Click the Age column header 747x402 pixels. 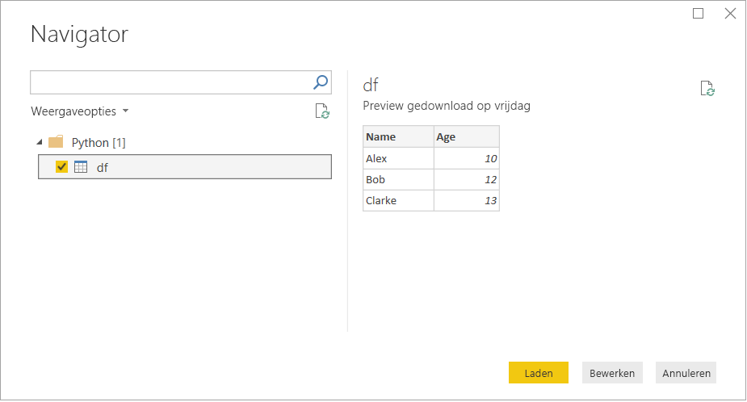[466, 136]
